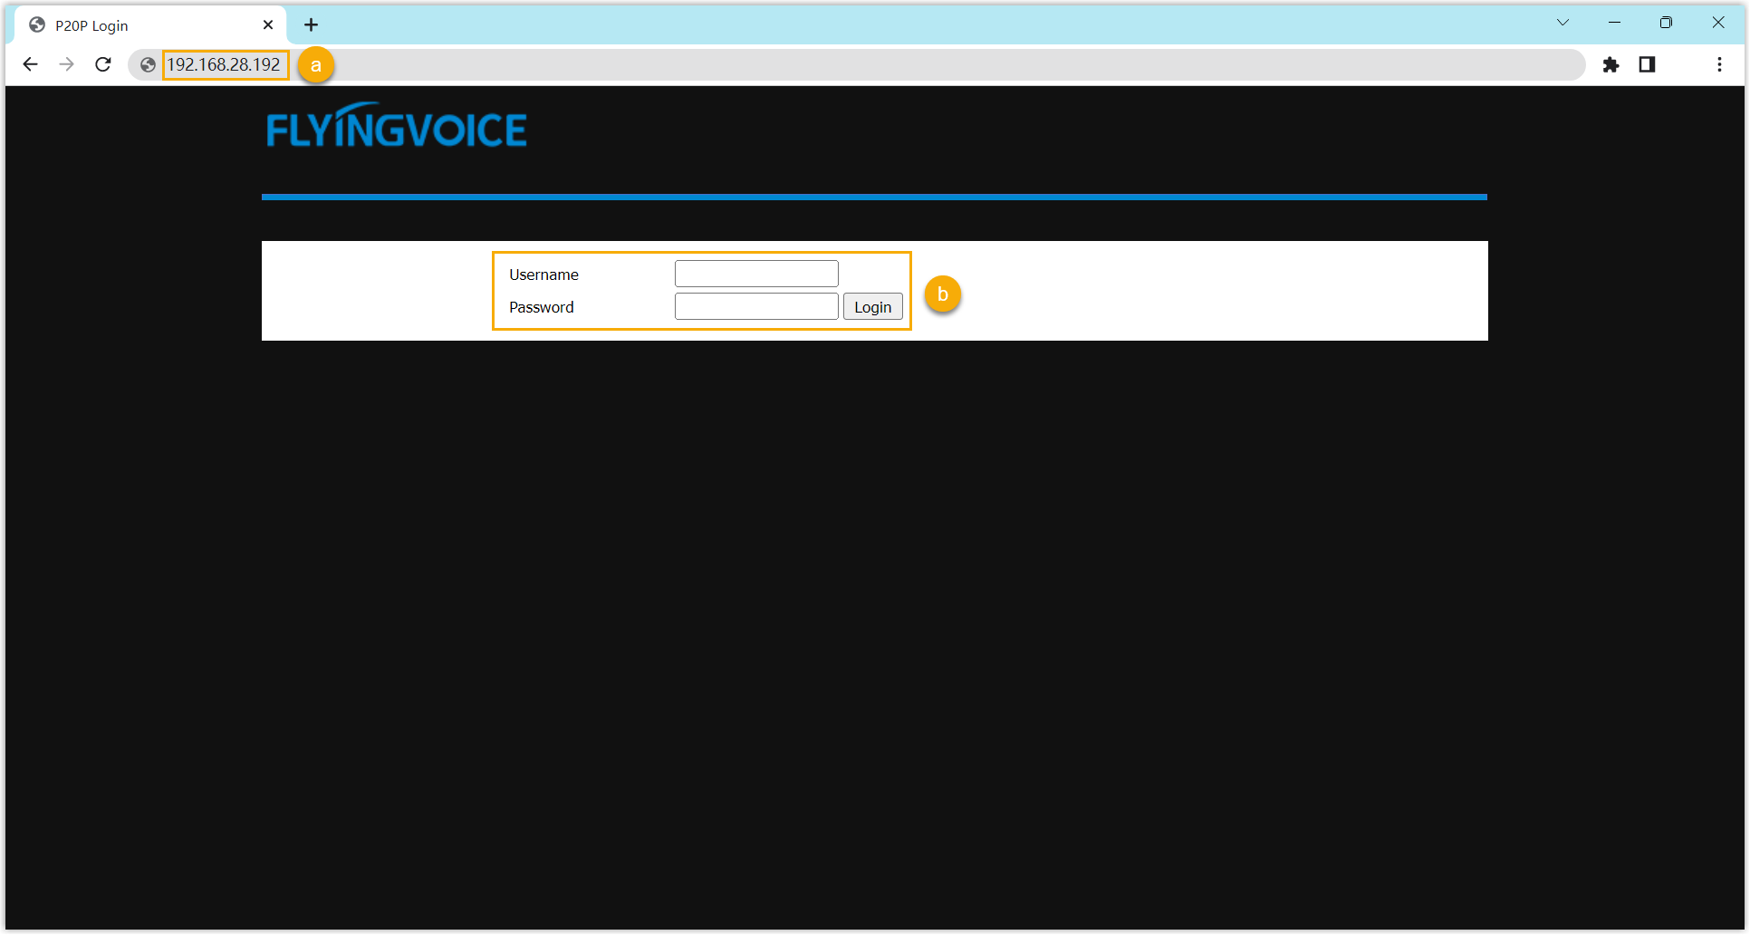The image size is (1750, 935).
Task: Expand the tab search chevron
Action: pos(1562,23)
